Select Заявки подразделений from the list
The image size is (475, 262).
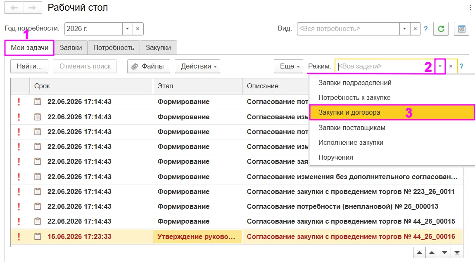[392, 83]
